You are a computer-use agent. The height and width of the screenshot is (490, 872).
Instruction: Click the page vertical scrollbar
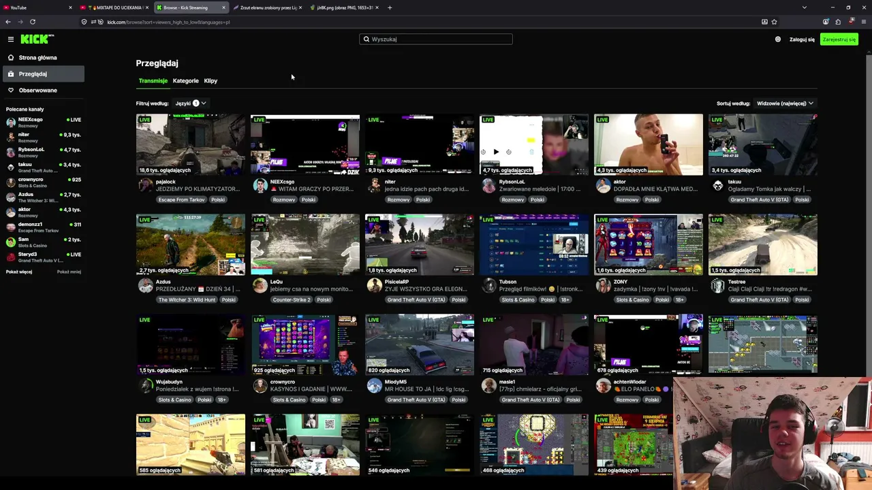click(869, 265)
